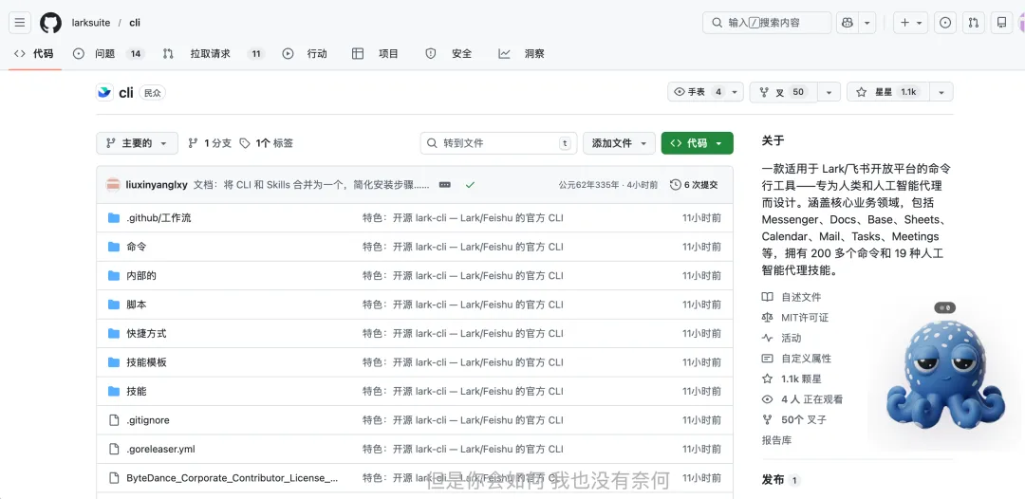1025x499 pixels.
Task: Open the 6 次提交 history link
Action: click(694, 185)
